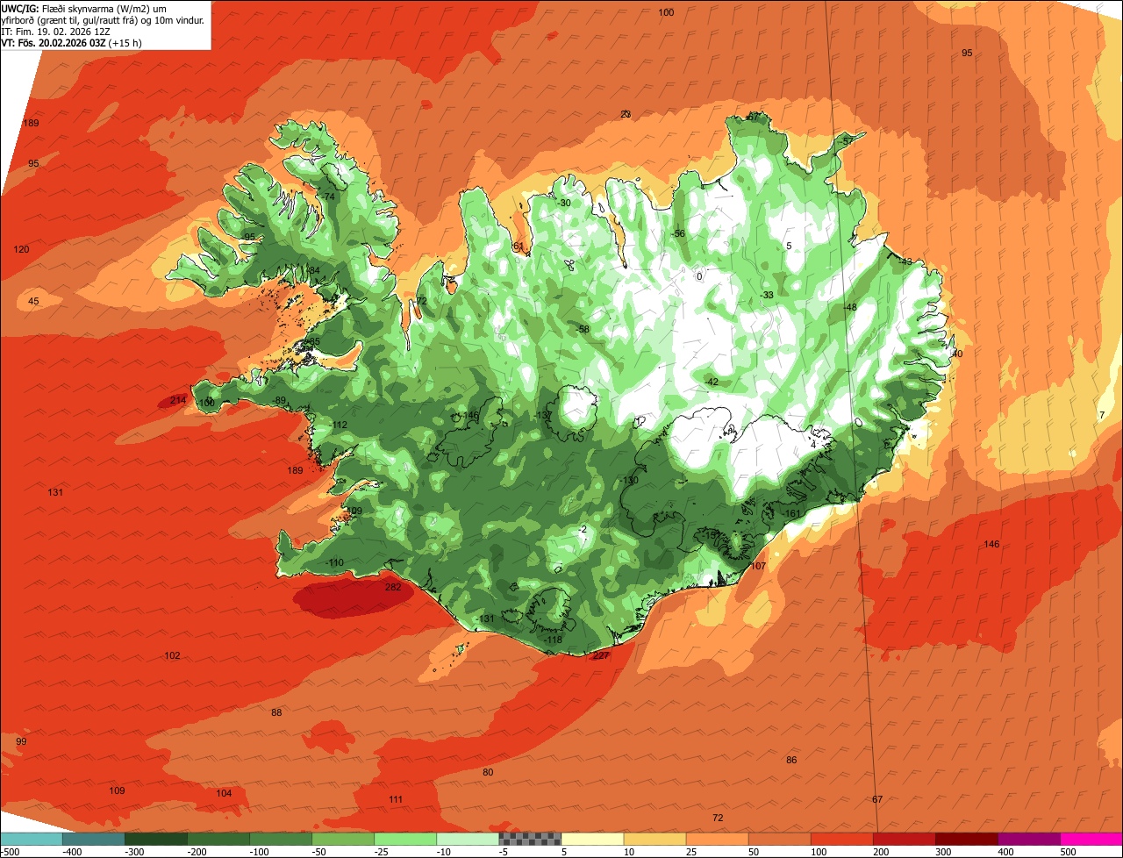Click the map value 88 over the ocean
Image resolution: width=1123 pixels, height=858 pixels.
276,712
